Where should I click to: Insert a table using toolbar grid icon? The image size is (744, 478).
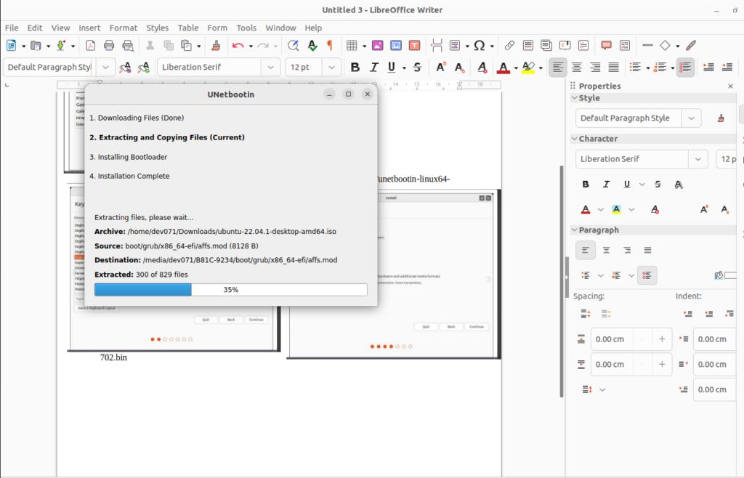click(352, 46)
